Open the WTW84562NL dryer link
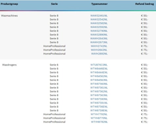This screenshot has width=156, height=124. pos(99,76)
